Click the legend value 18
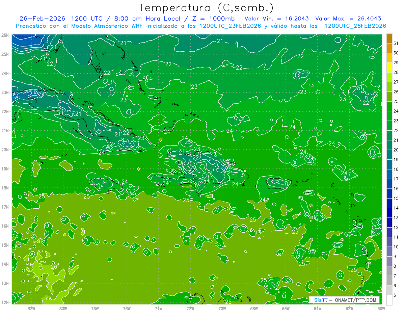405x313 pixels. pos(396,169)
